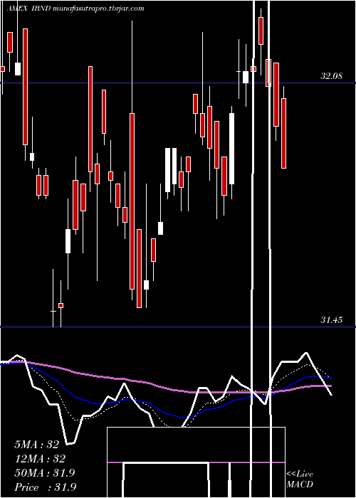Image resolution: width=356 pixels, height=498 pixels.
Task: Click the <<Live MACD label
Action: tap(300, 479)
